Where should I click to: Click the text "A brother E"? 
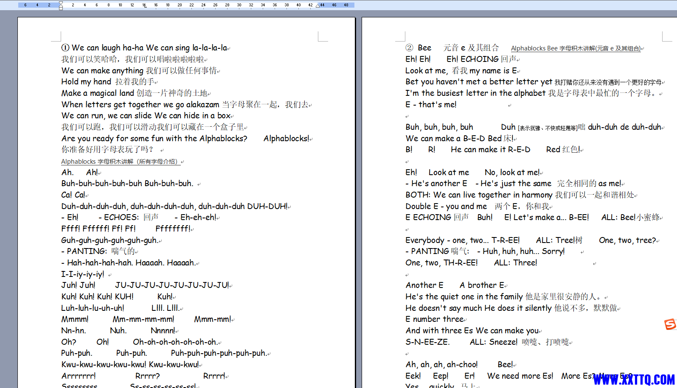pyautogui.click(x=482, y=285)
